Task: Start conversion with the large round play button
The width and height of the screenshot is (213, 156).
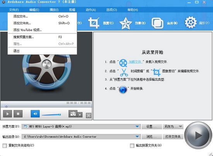Action: point(198,135)
